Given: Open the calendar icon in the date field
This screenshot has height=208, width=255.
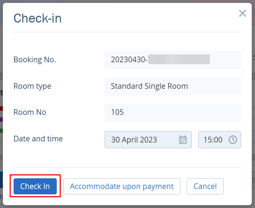Looking at the screenshot, I should 183,140.
